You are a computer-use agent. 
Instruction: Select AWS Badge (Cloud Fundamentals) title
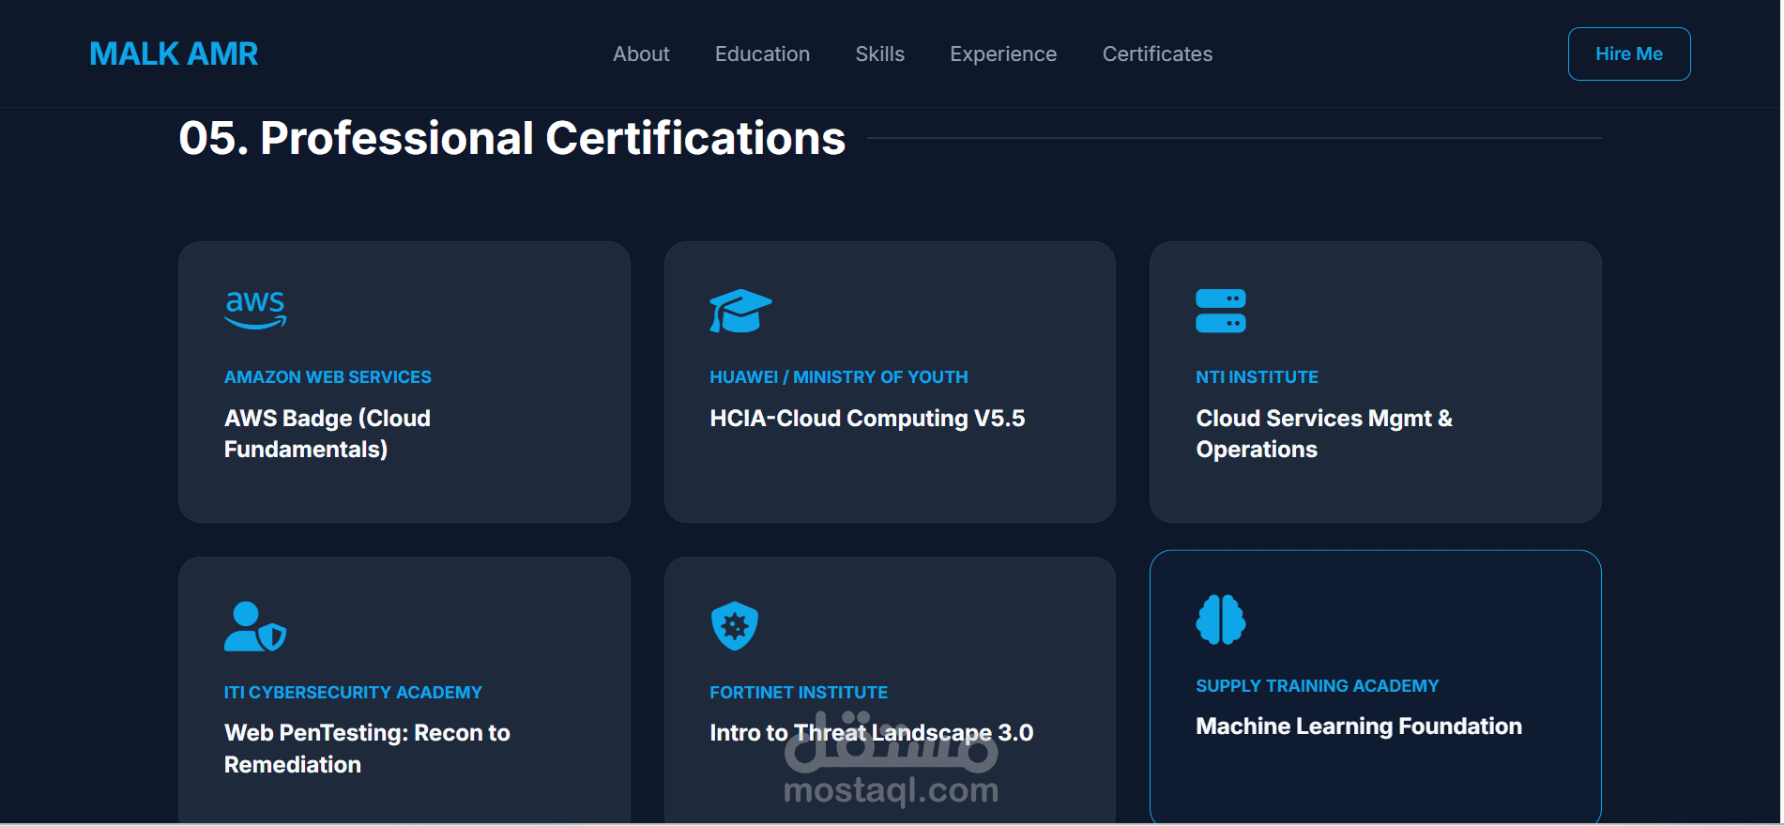[x=328, y=434]
